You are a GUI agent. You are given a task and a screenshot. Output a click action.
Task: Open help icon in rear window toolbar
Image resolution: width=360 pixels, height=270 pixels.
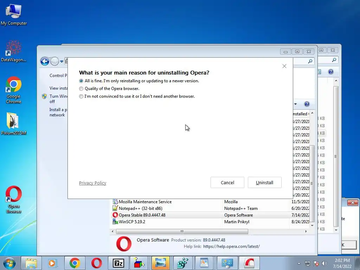click(330, 72)
